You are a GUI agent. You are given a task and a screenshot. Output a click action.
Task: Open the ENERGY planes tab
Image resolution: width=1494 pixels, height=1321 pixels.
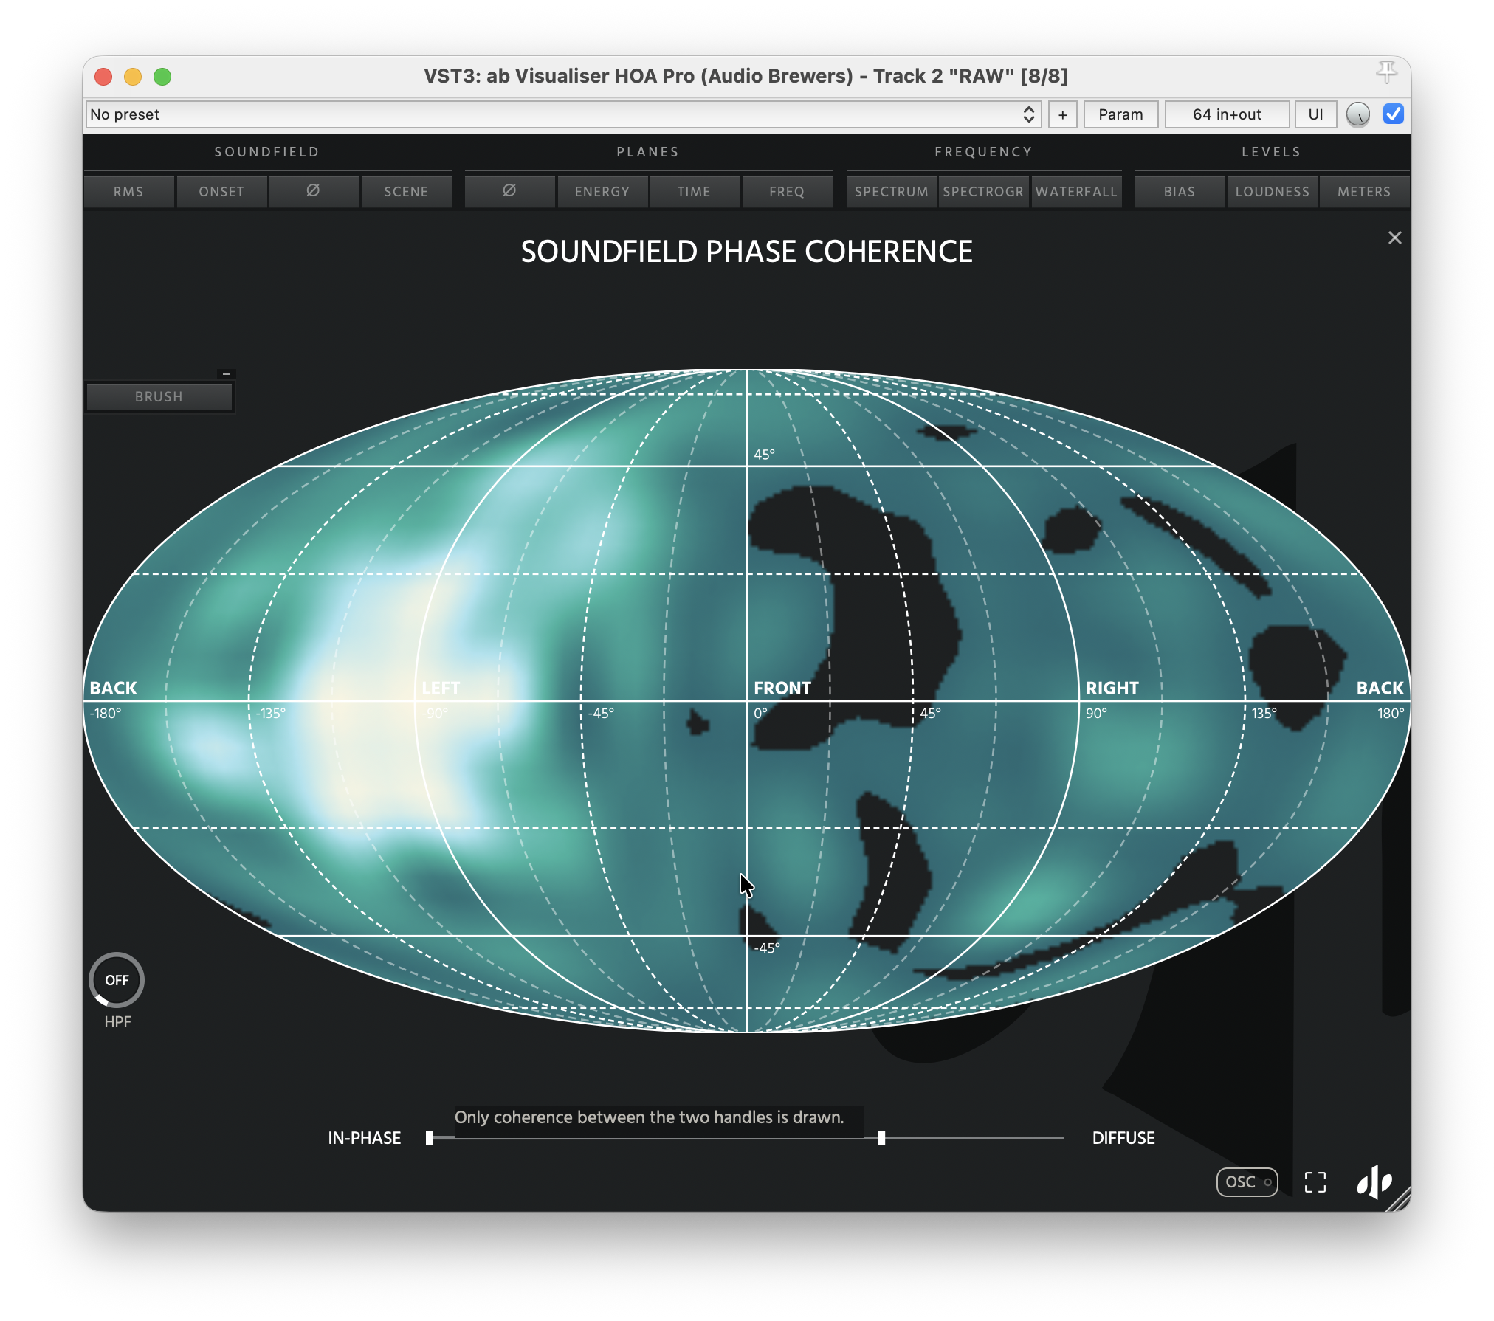tap(602, 191)
